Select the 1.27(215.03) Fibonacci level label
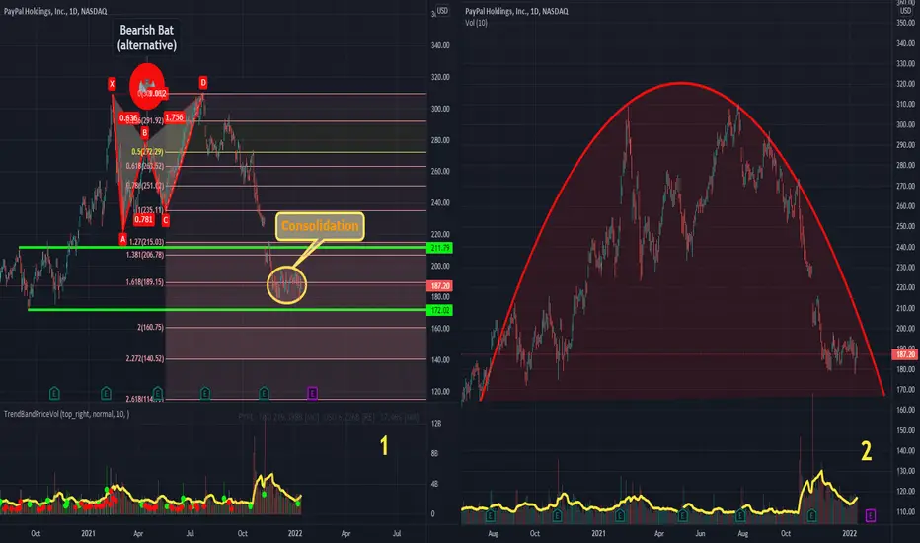This screenshot has height=543, width=920. click(x=146, y=242)
